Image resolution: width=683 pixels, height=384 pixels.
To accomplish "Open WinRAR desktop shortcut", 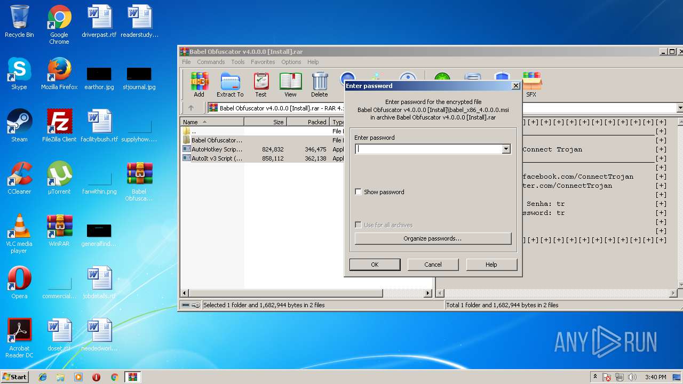I will [59, 230].
